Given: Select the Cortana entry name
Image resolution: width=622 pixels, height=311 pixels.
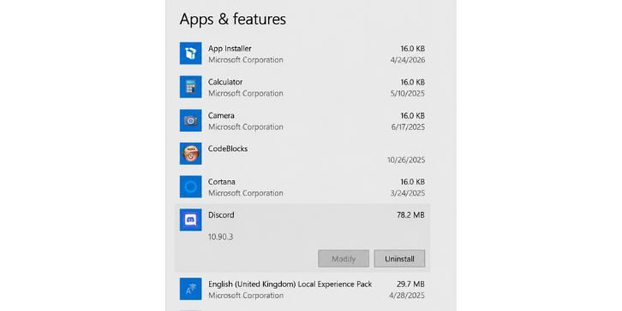Looking at the screenshot, I should tap(222, 182).
